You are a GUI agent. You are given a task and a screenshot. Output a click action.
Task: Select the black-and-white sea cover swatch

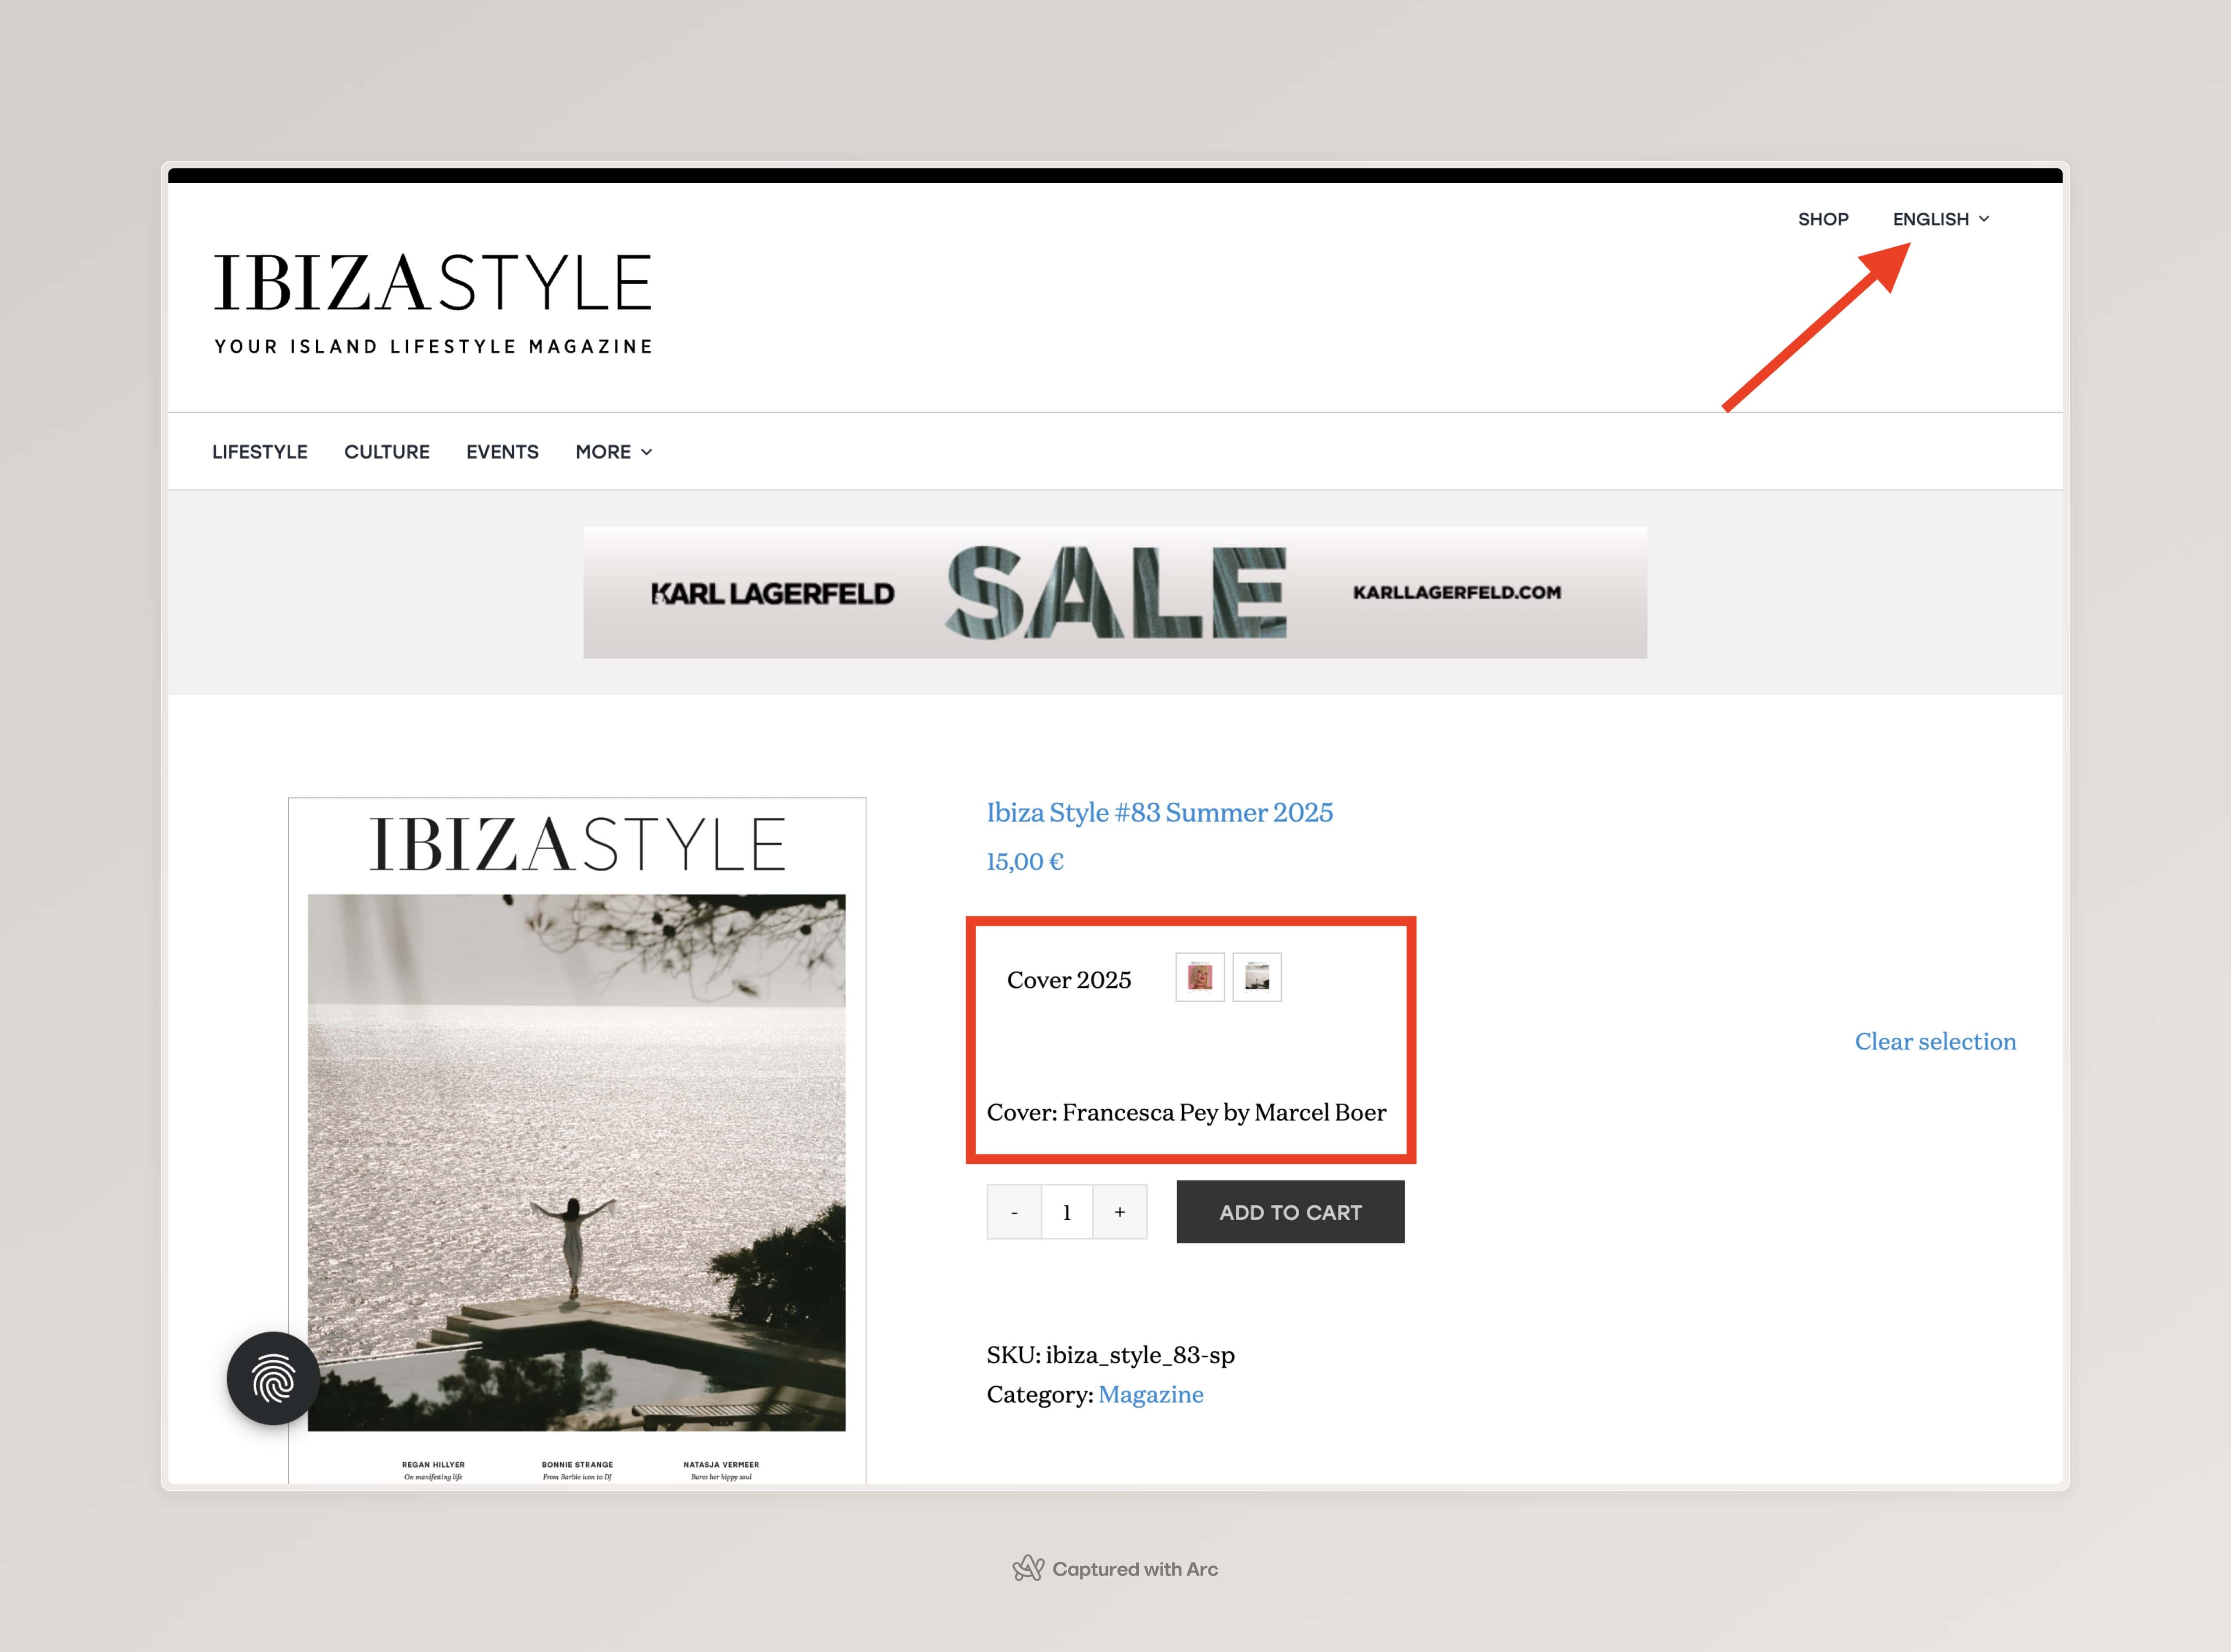[x=1257, y=977]
